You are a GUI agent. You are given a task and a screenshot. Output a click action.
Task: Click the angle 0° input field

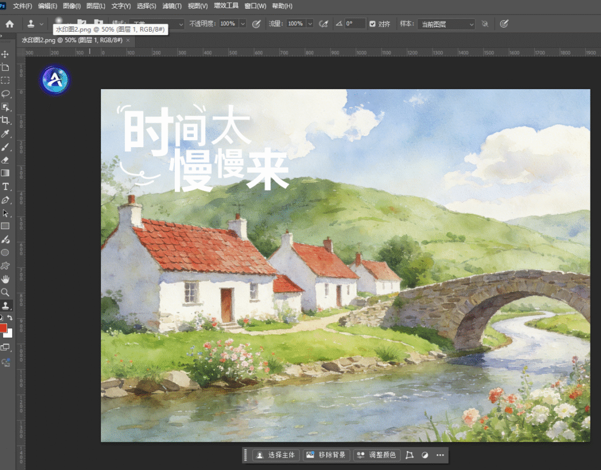click(x=355, y=23)
